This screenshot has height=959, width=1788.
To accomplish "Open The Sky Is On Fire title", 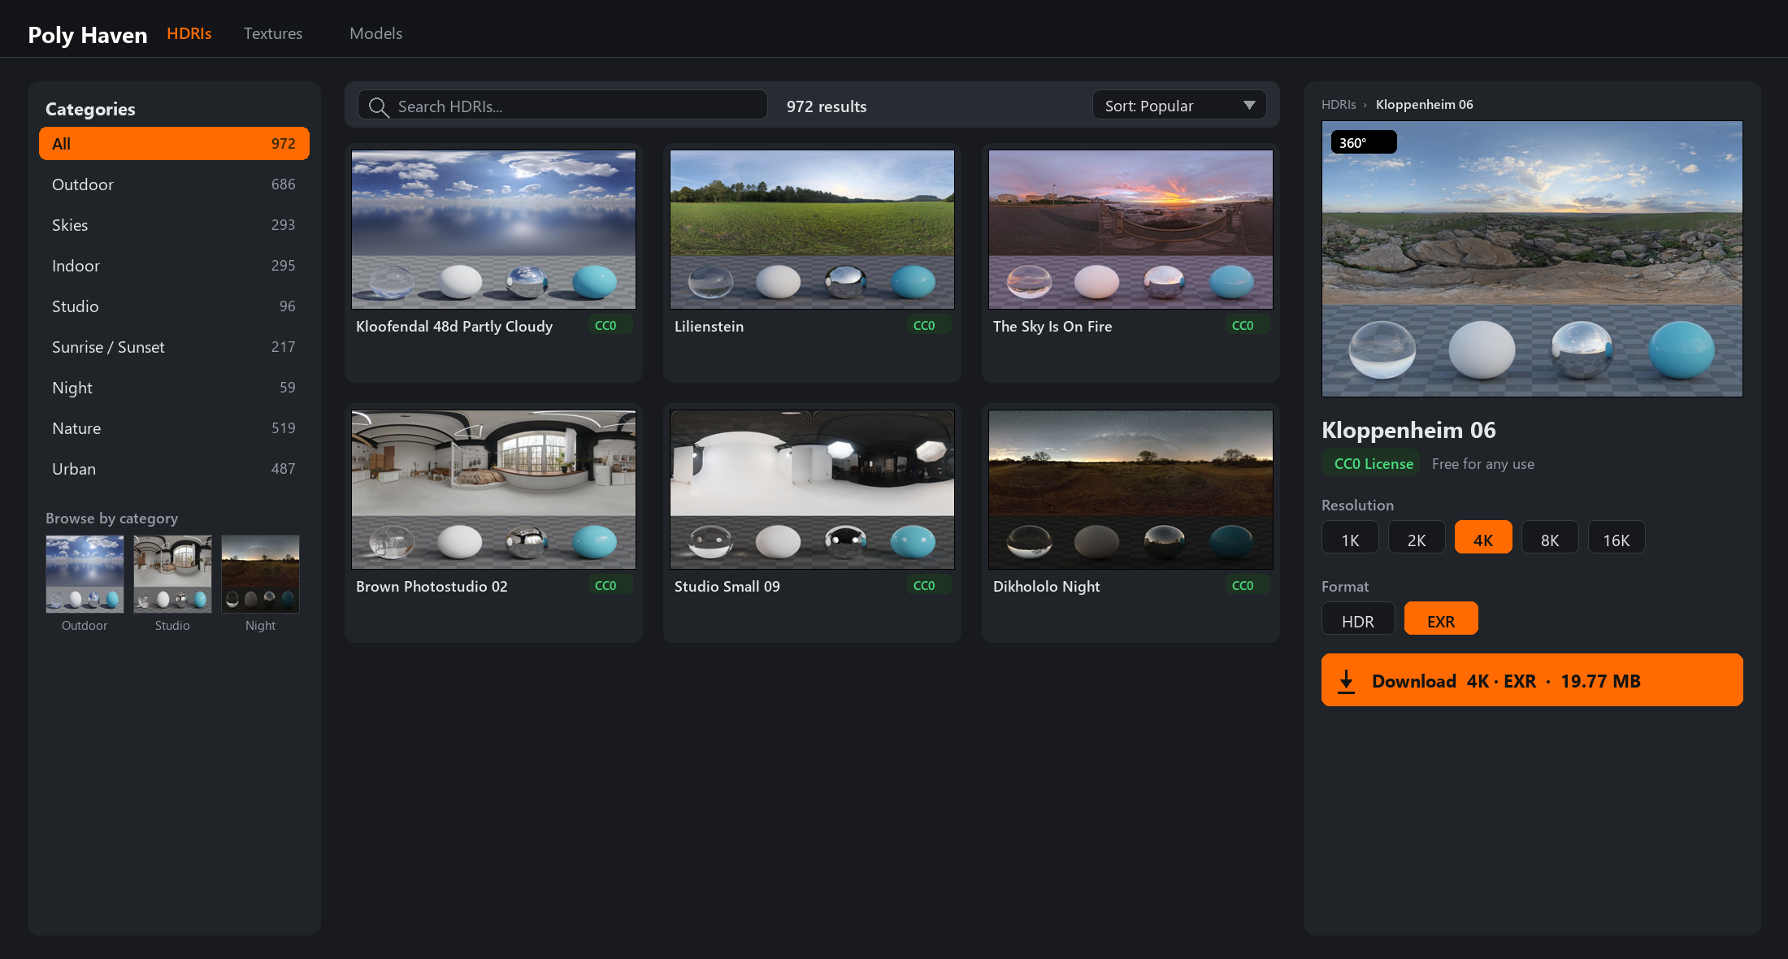I will [x=1052, y=326].
